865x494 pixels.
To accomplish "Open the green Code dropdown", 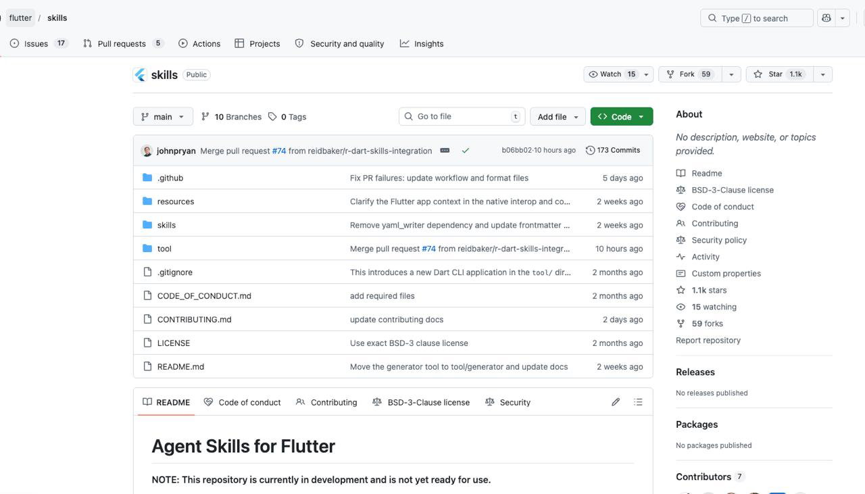I will click(622, 116).
